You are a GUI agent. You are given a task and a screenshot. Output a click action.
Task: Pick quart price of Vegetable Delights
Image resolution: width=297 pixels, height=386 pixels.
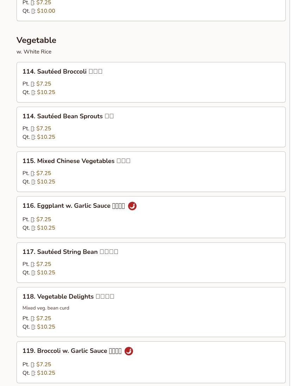(x=46, y=327)
